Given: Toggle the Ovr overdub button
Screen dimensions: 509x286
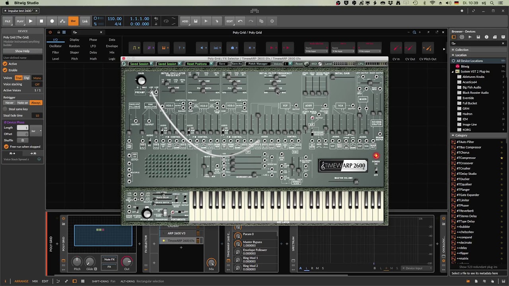Looking at the screenshot, I should point(73,21).
